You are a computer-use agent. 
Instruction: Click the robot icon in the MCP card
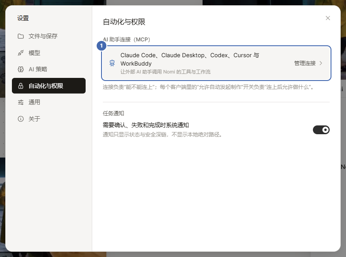click(x=112, y=63)
